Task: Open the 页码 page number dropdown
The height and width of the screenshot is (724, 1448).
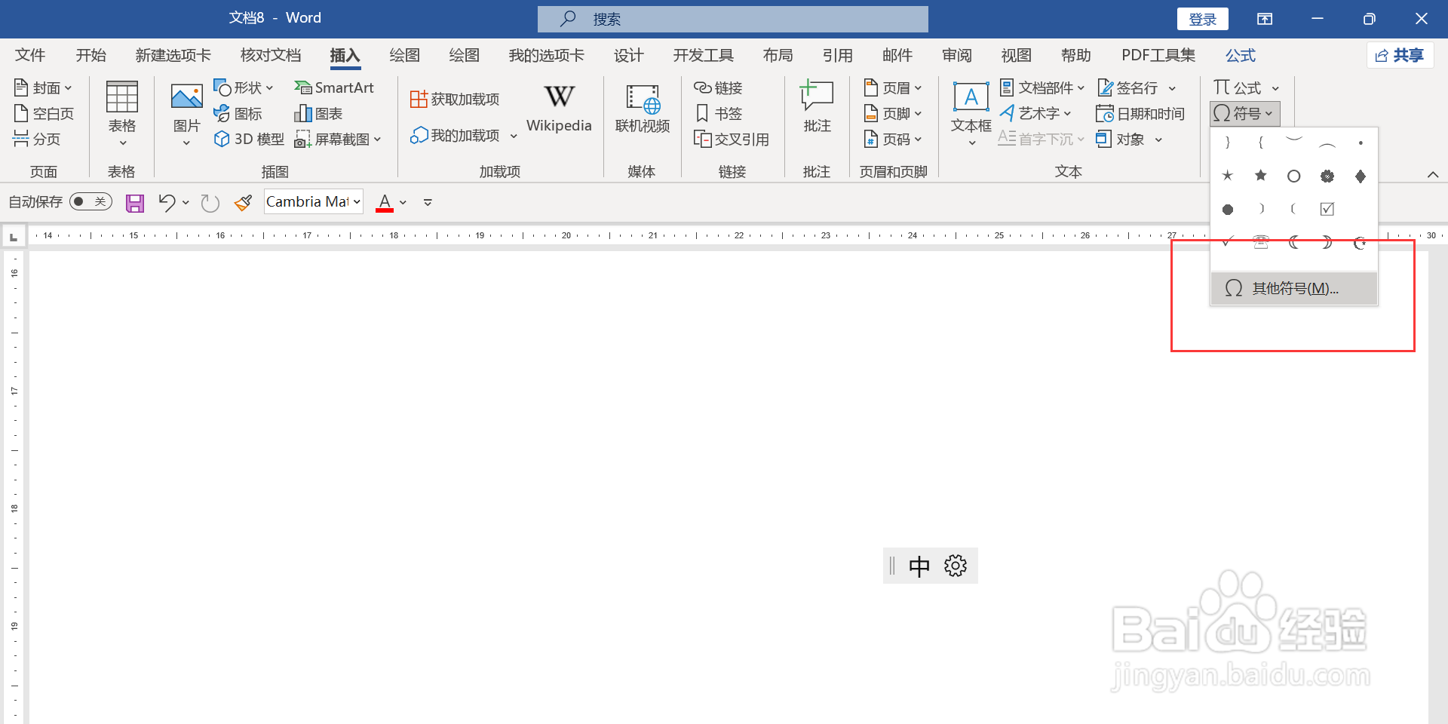Action: (x=893, y=140)
